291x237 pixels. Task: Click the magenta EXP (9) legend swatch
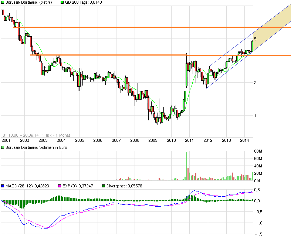pos(60,186)
